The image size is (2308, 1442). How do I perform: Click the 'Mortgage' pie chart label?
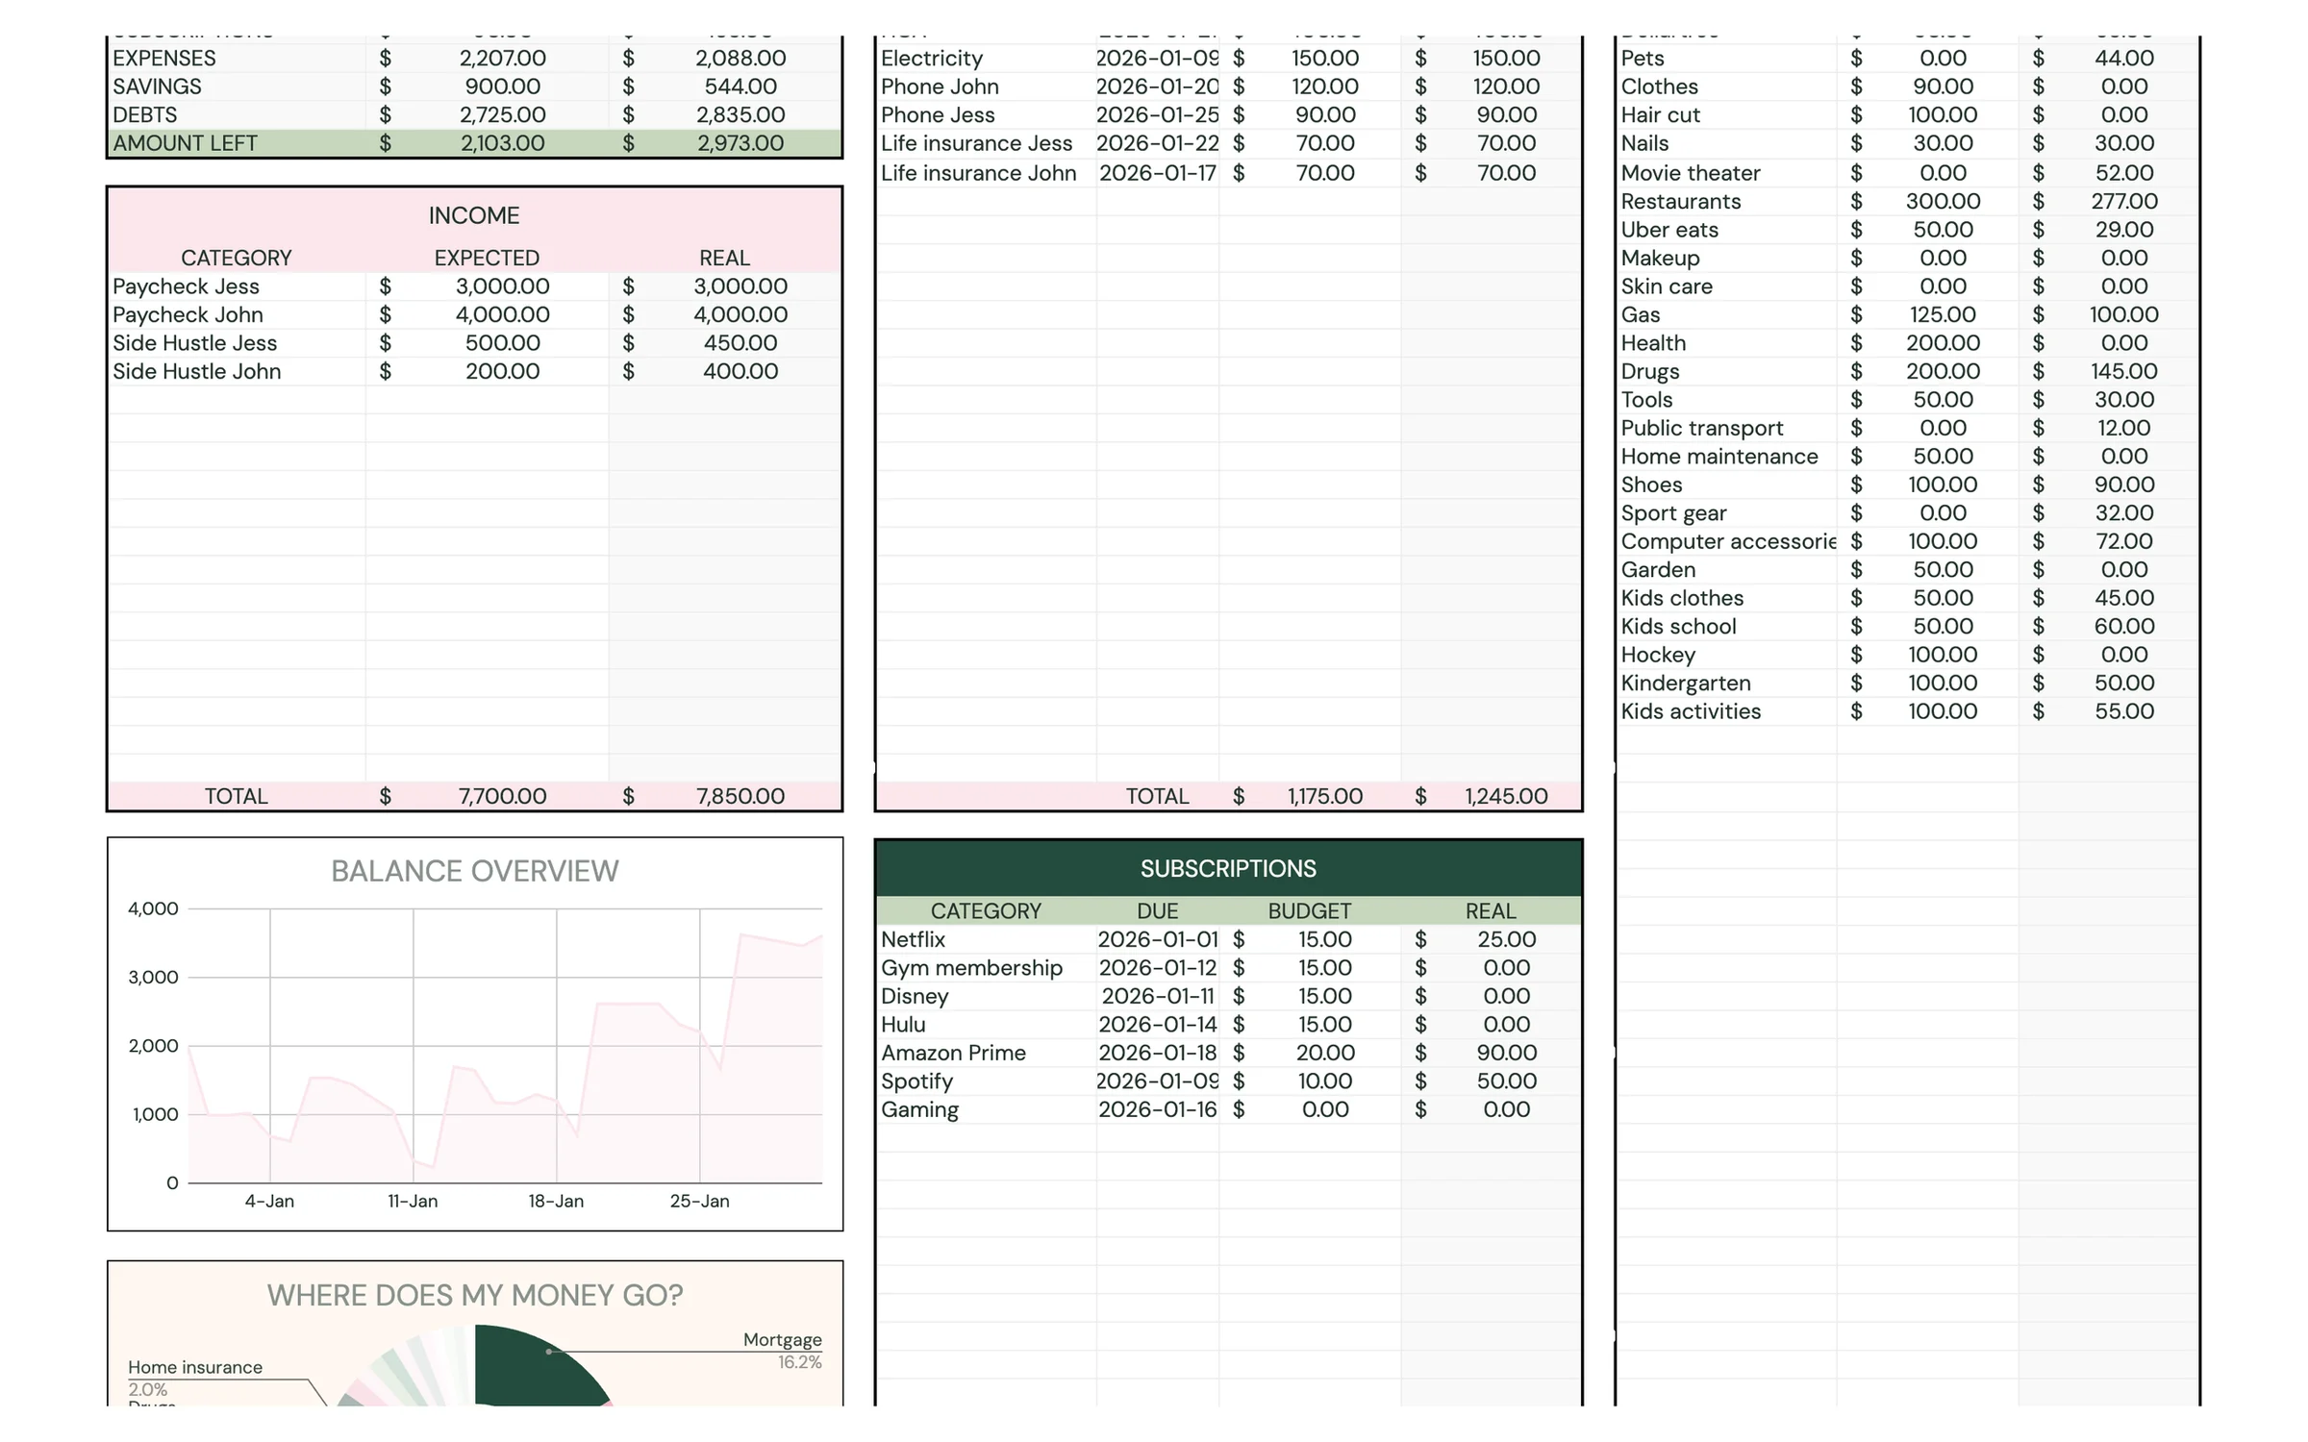782,1339
